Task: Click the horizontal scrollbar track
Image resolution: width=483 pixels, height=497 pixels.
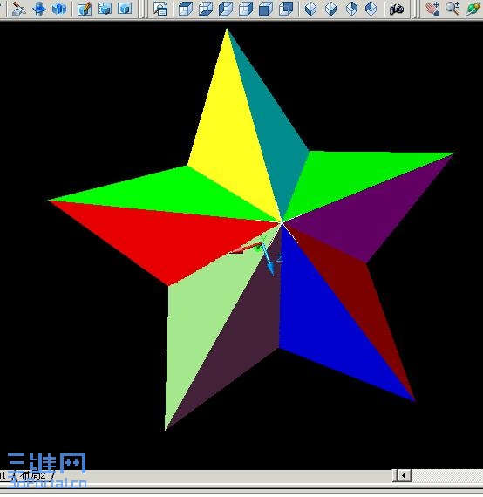Action: pos(447,476)
